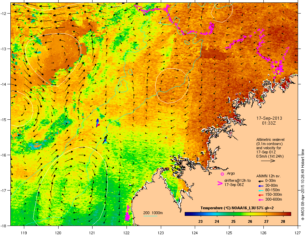Viewport: 305px width, 236px height.
Task: Click the magenta Argo circle legend symbol
Action: pos(222,174)
